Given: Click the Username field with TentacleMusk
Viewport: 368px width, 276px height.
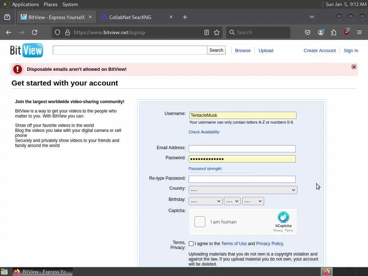Looking at the screenshot, I should pyautogui.click(x=243, y=115).
